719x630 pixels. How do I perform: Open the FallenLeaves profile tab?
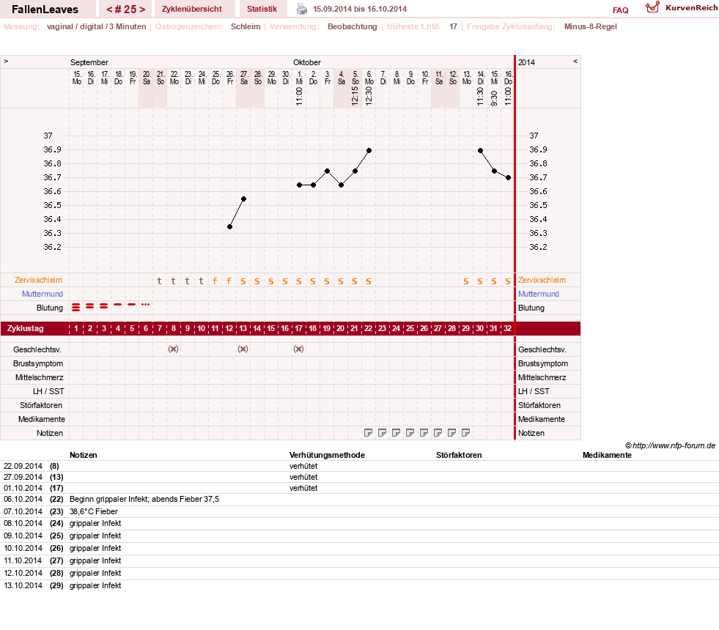coord(45,10)
